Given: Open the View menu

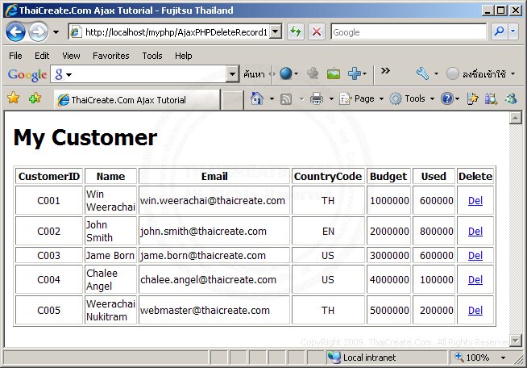Looking at the screenshot, I should 71,56.
